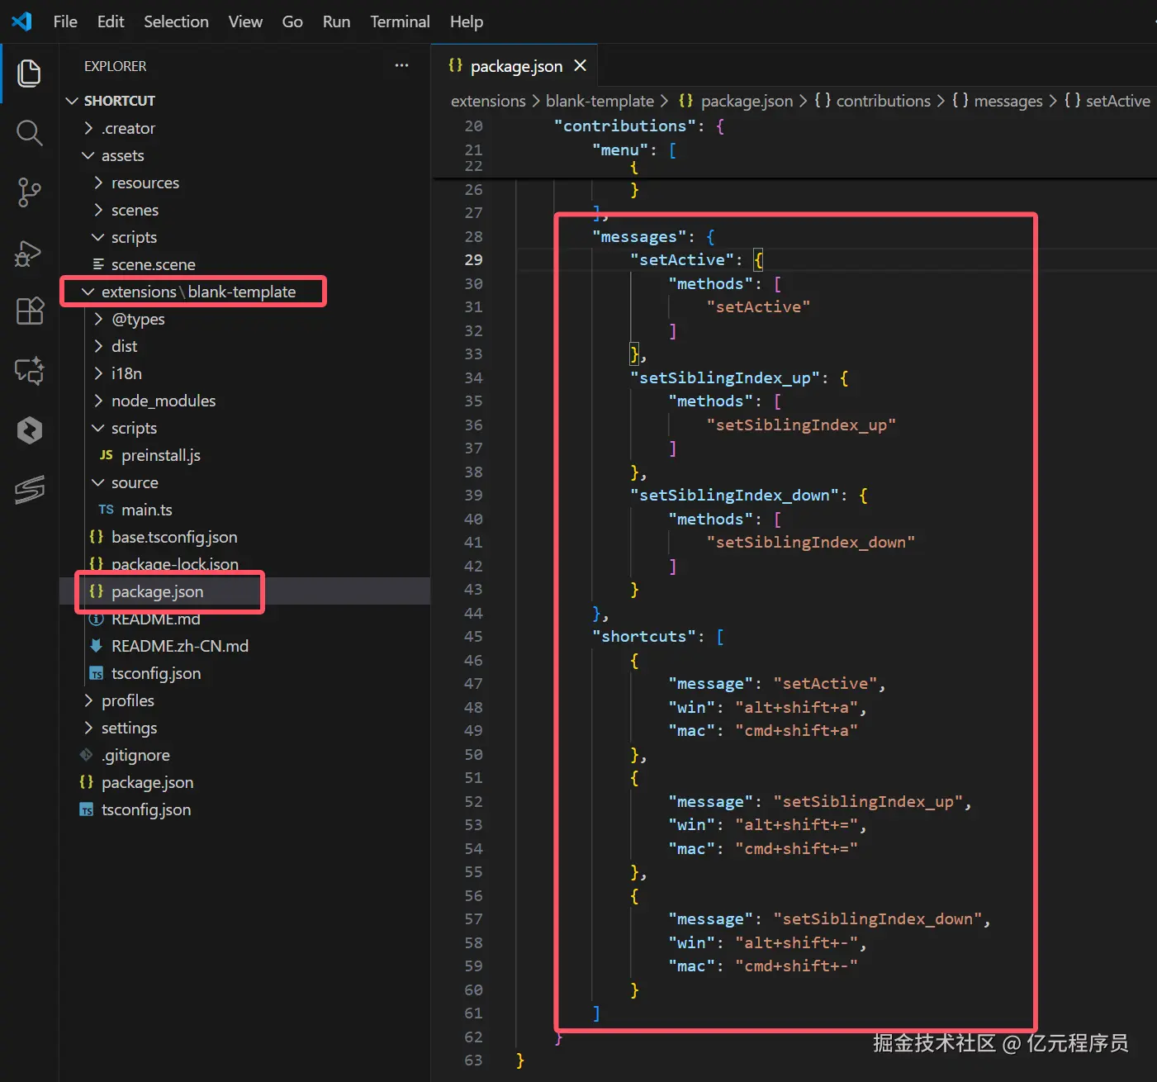
Task: Open the Help menu
Action: (467, 21)
